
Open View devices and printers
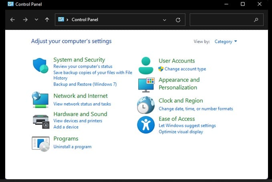click(x=78, y=121)
